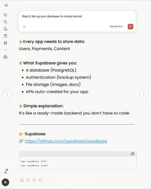Image resolution: width=151 pixels, height=189 pixels.
Task: Expand the Sonnet 4.6 model selector
Action: (117, 26)
